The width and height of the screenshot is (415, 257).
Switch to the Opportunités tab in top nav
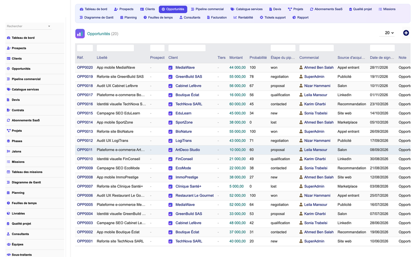point(173,9)
